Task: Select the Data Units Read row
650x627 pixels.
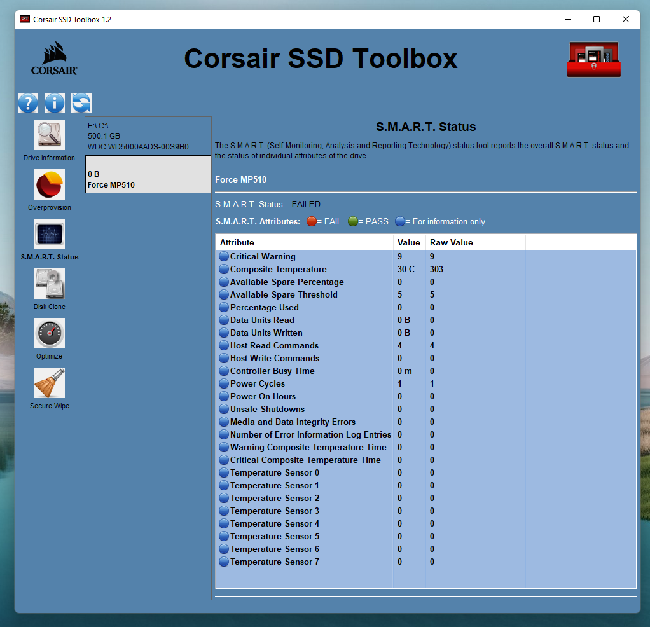Action: coord(426,320)
